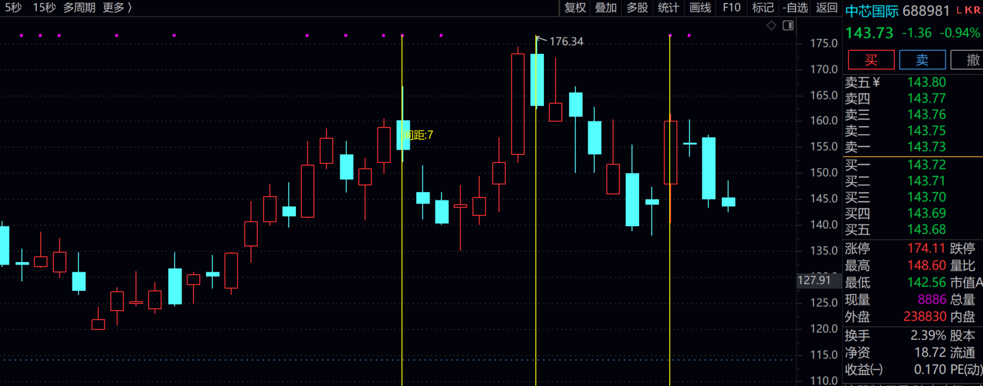Open the 多股 multi-stock view
The image size is (983, 386).
point(637,8)
